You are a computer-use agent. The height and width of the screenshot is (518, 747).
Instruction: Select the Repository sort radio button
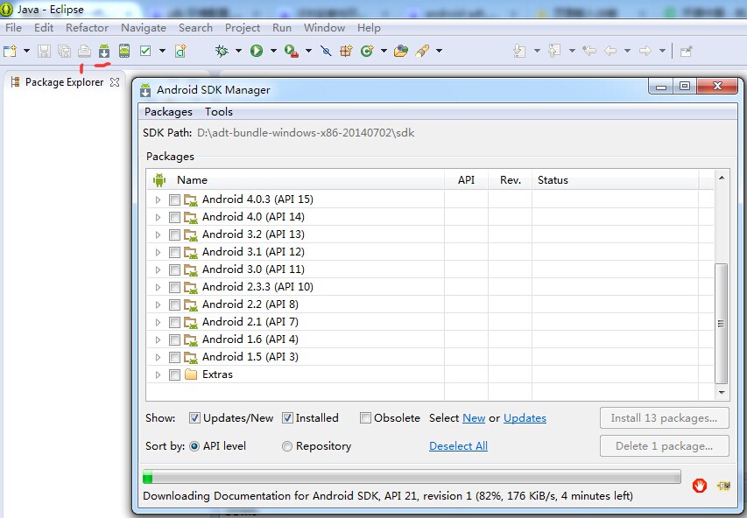click(x=286, y=446)
